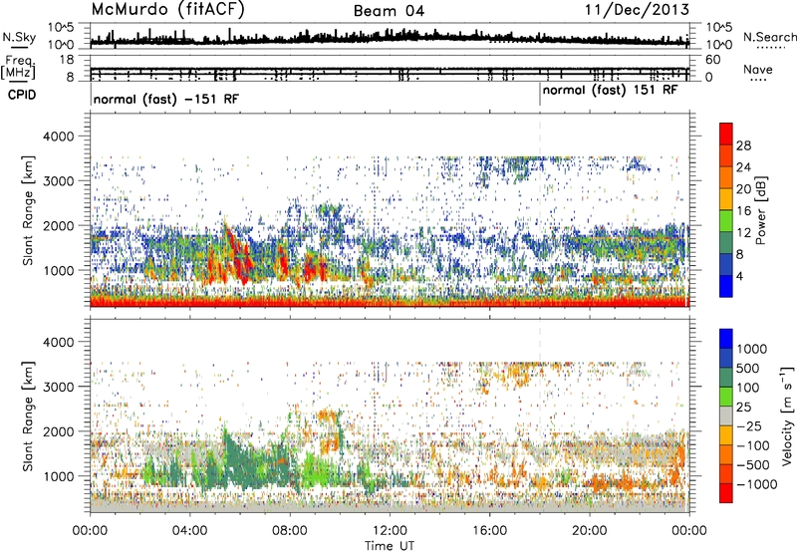Click the -1000 tick on Velocity colorbar
The height and width of the screenshot is (552, 797).
click(x=757, y=484)
